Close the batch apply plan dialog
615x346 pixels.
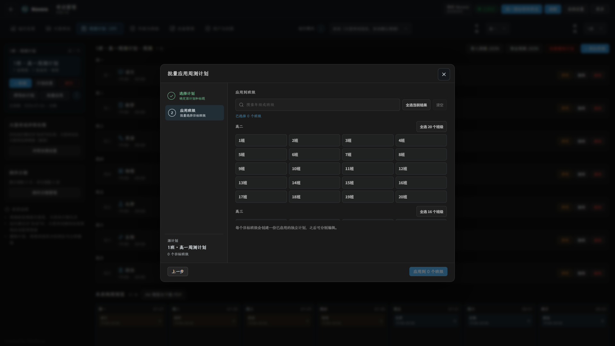(x=444, y=74)
